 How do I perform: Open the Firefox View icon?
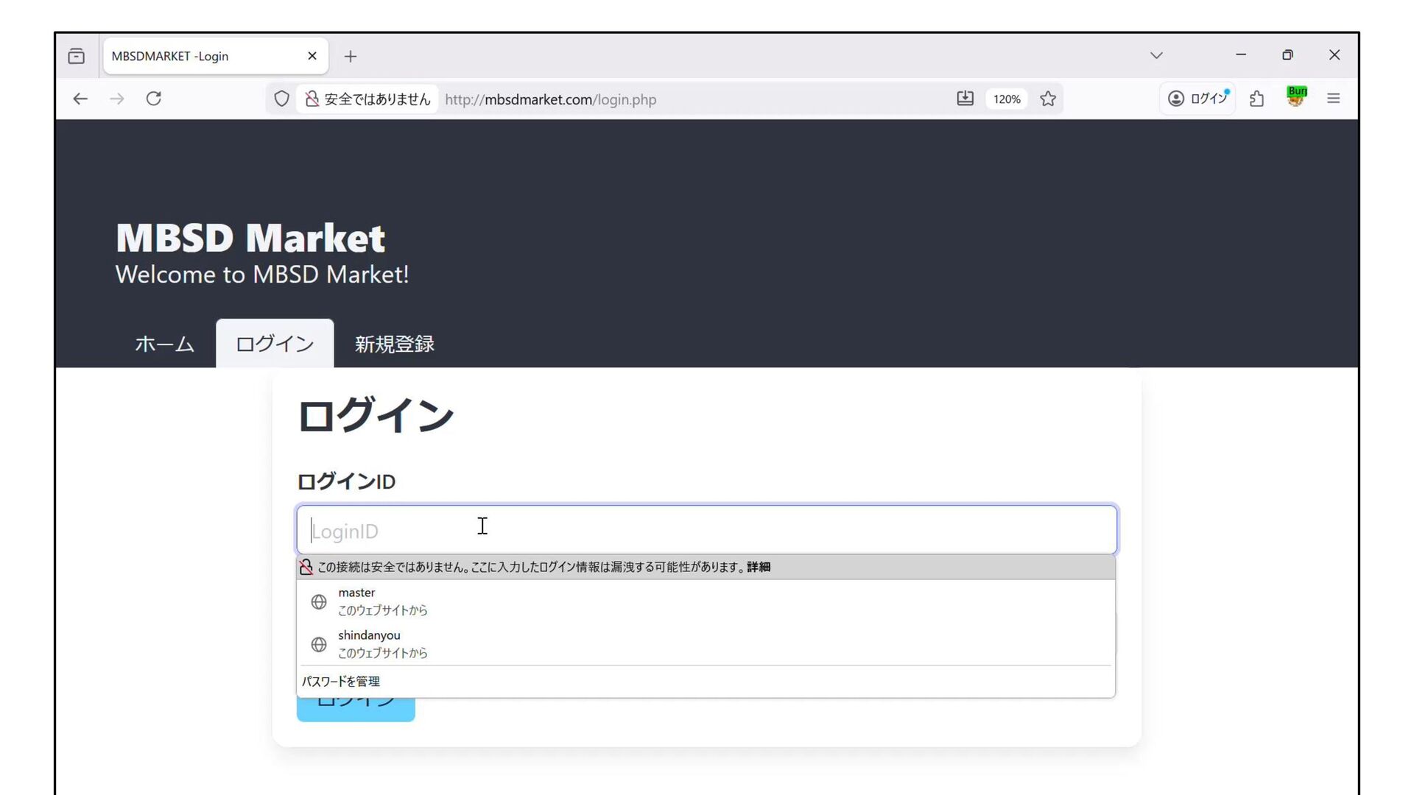click(x=77, y=56)
